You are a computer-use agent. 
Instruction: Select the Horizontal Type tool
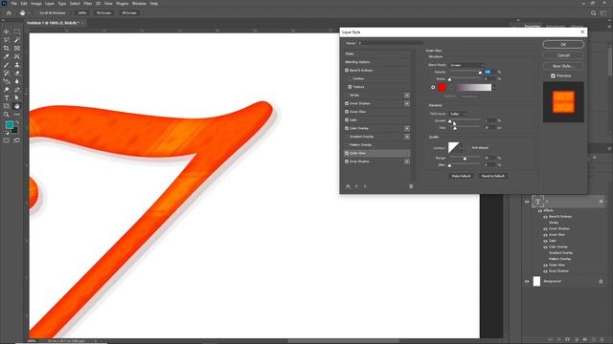click(x=7, y=97)
